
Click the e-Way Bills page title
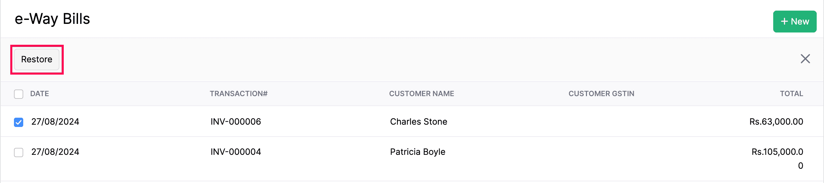[x=52, y=19]
